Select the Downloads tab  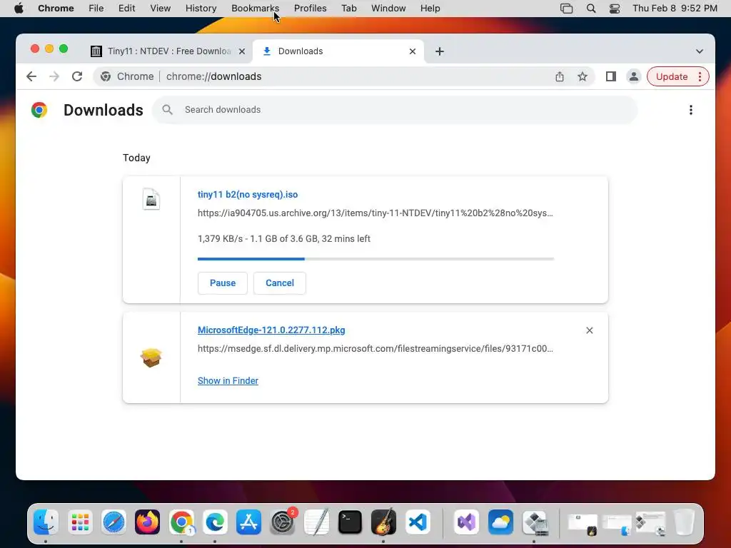(x=338, y=51)
